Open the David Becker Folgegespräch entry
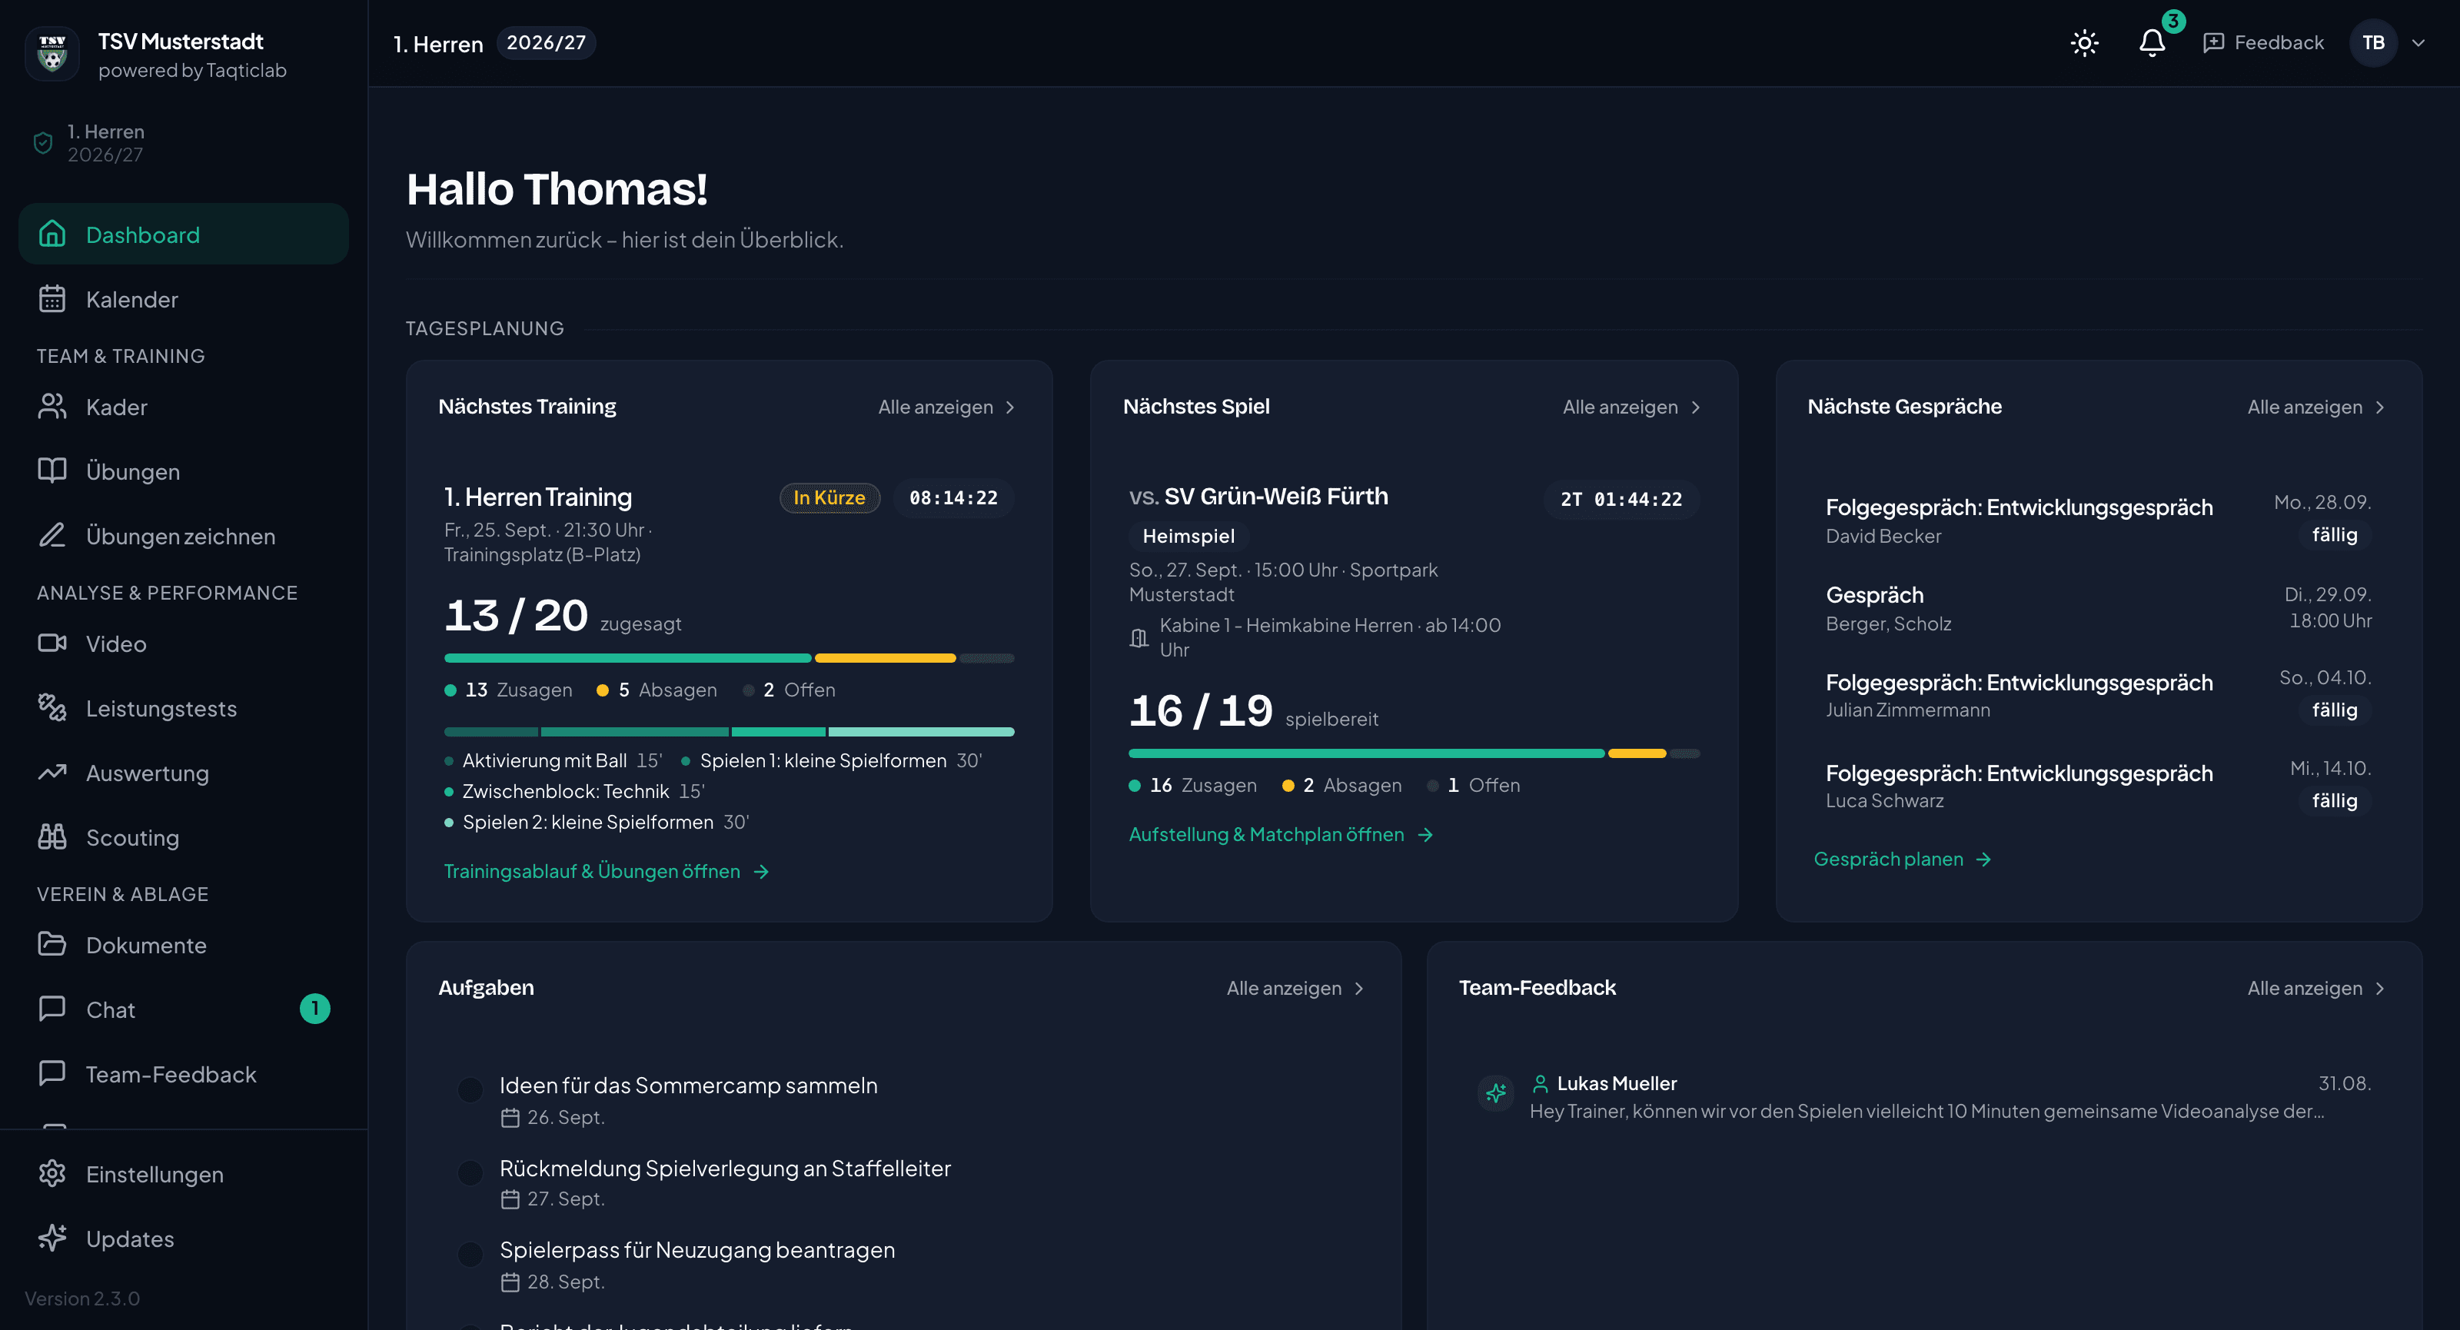Image resolution: width=2460 pixels, height=1330 pixels. 2098,520
